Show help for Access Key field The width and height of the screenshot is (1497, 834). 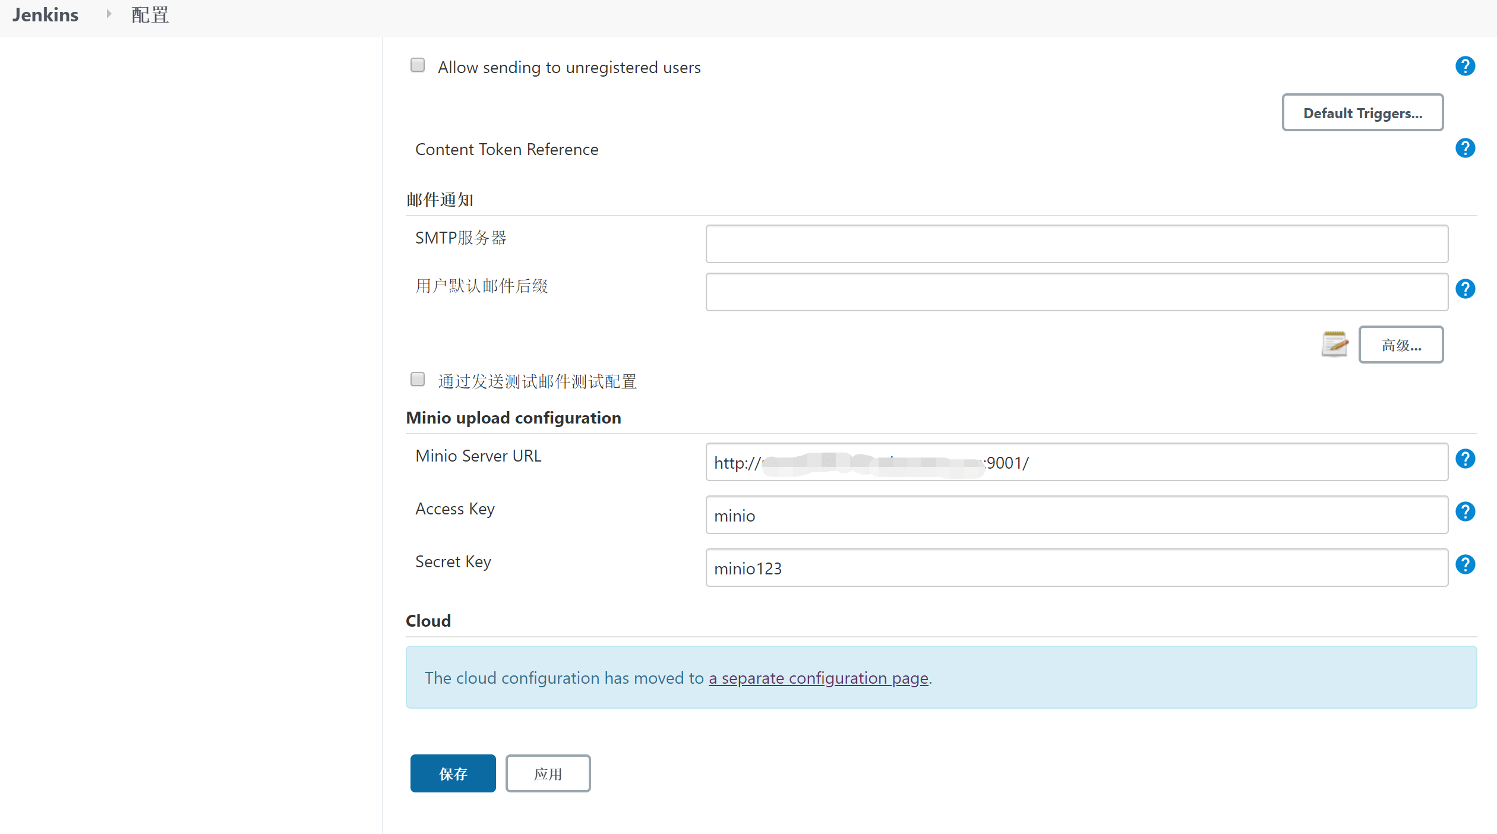coord(1465,511)
